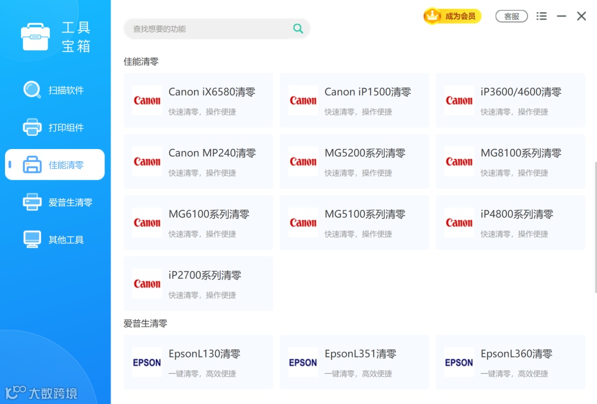Open Canon MP240清零 card
The image size is (597, 404).
[198, 162]
